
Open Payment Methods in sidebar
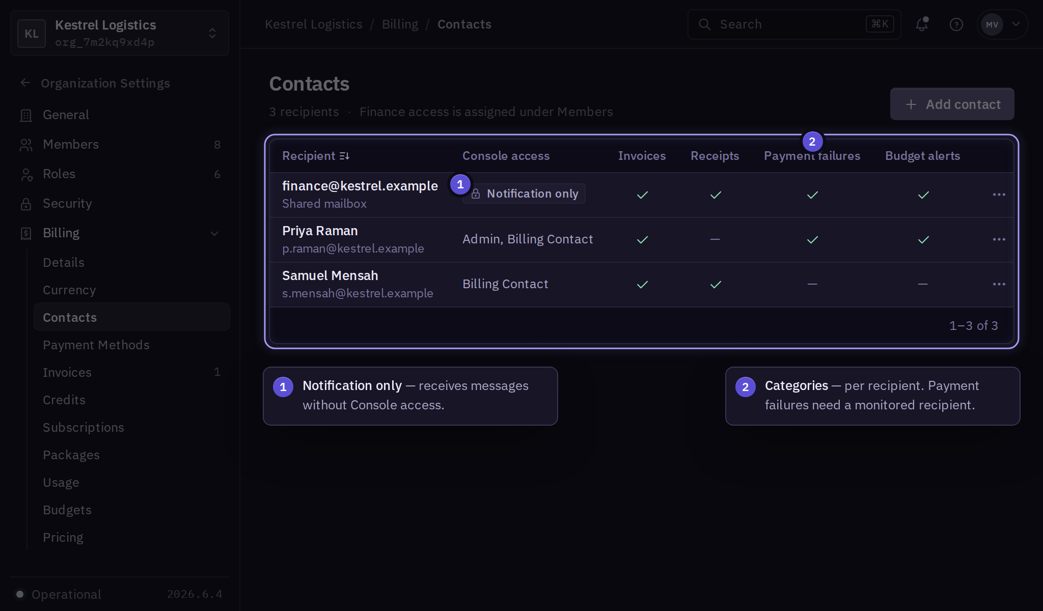(x=131, y=345)
